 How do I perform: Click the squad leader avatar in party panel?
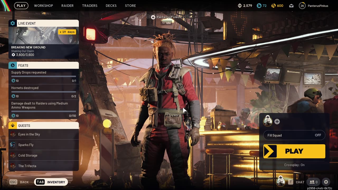[268, 121]
